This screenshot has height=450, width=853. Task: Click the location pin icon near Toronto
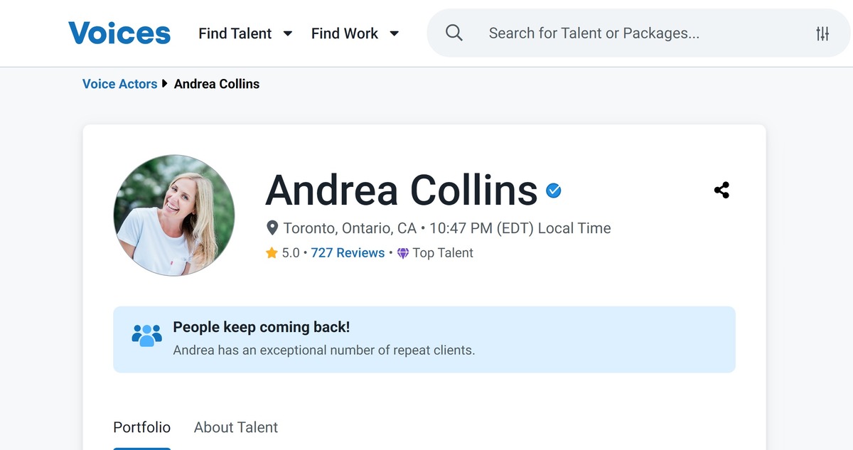(272, 227)
